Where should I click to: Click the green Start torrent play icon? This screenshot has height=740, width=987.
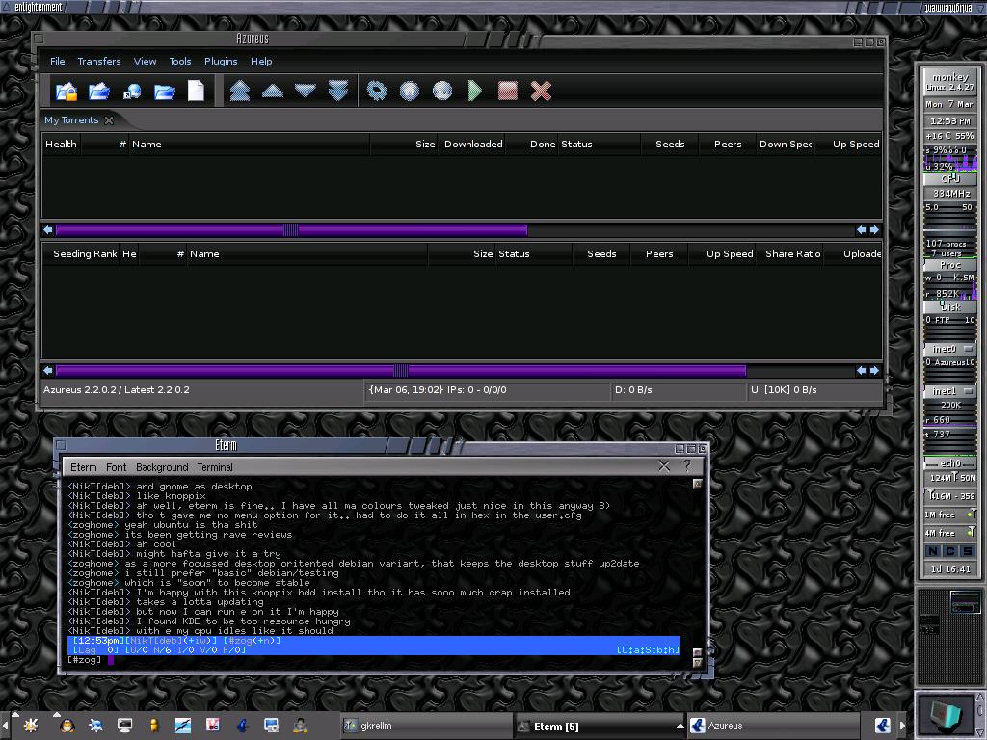coord(475,91)
